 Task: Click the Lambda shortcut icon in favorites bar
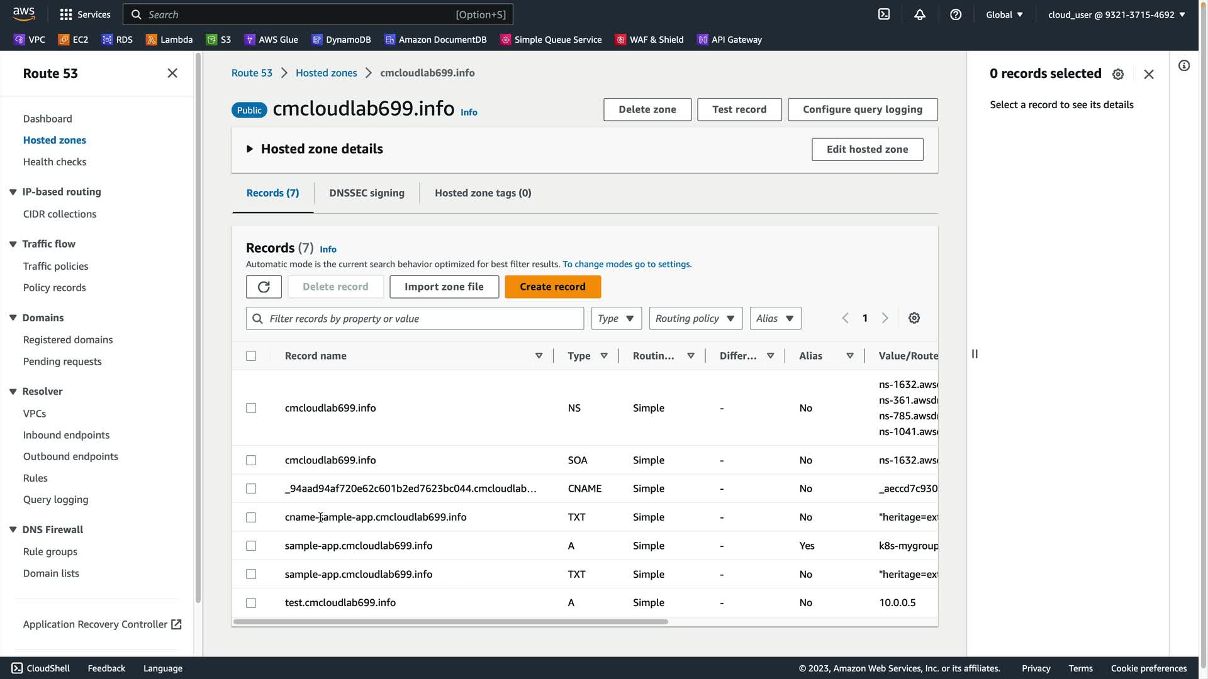(152, 40)
